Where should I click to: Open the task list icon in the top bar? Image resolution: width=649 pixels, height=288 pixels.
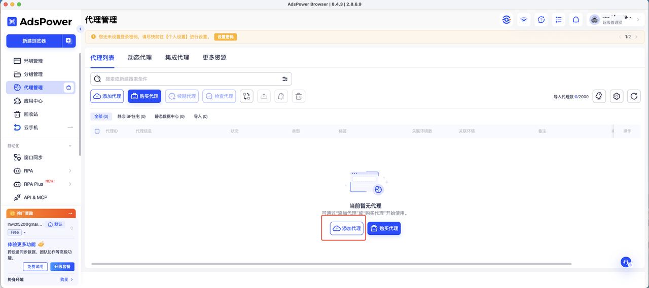click(558, 20)
